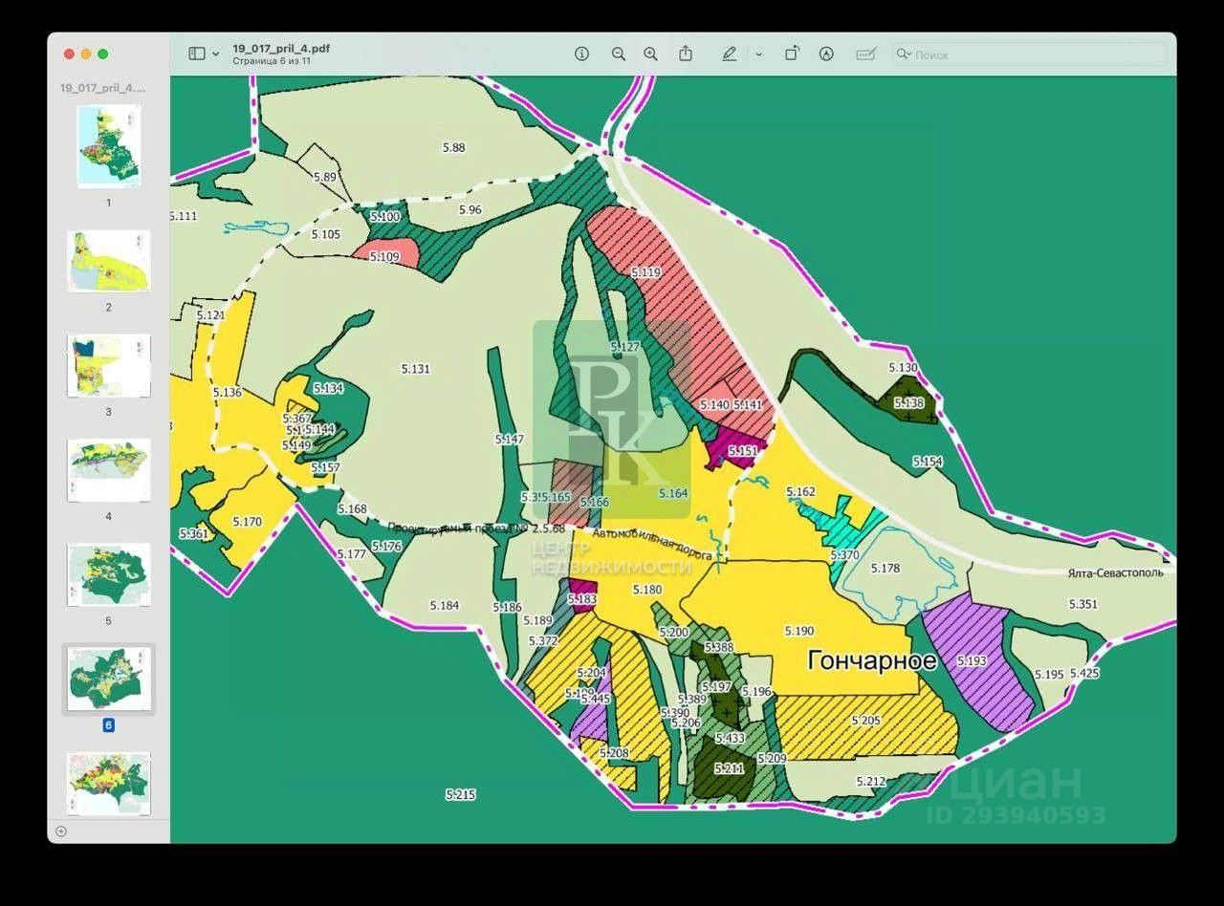Click the Form Filling toolbar icon
This screenshot has height=906, width=1224.
click(865, 54)
